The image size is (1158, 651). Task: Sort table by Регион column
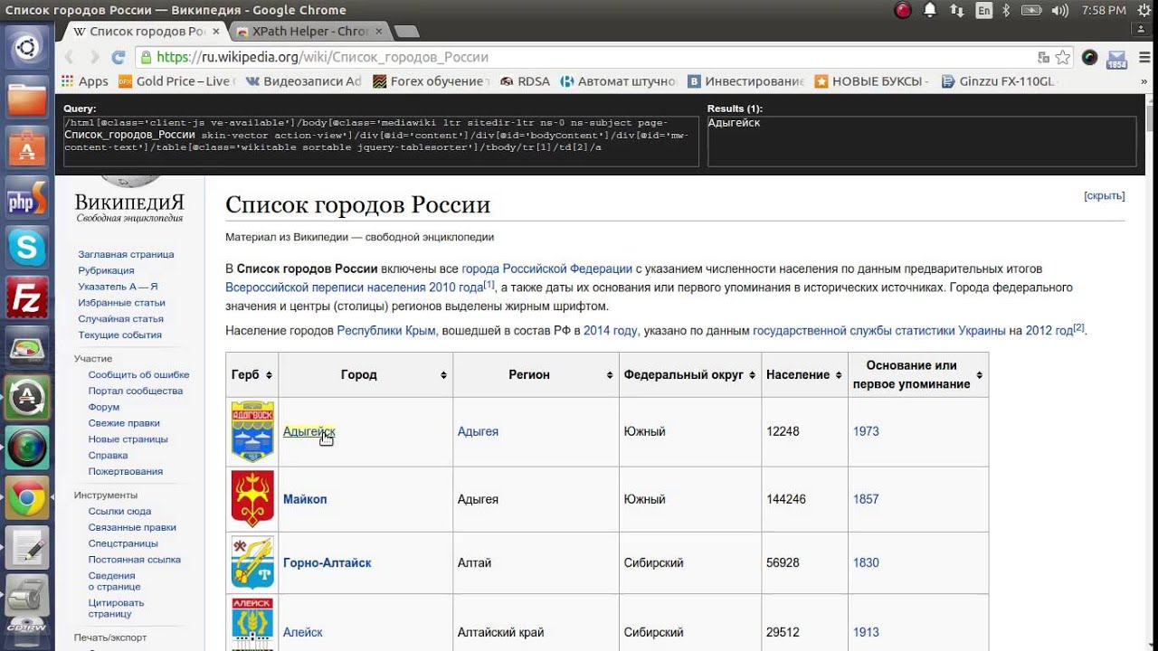[x=536, y=374]
